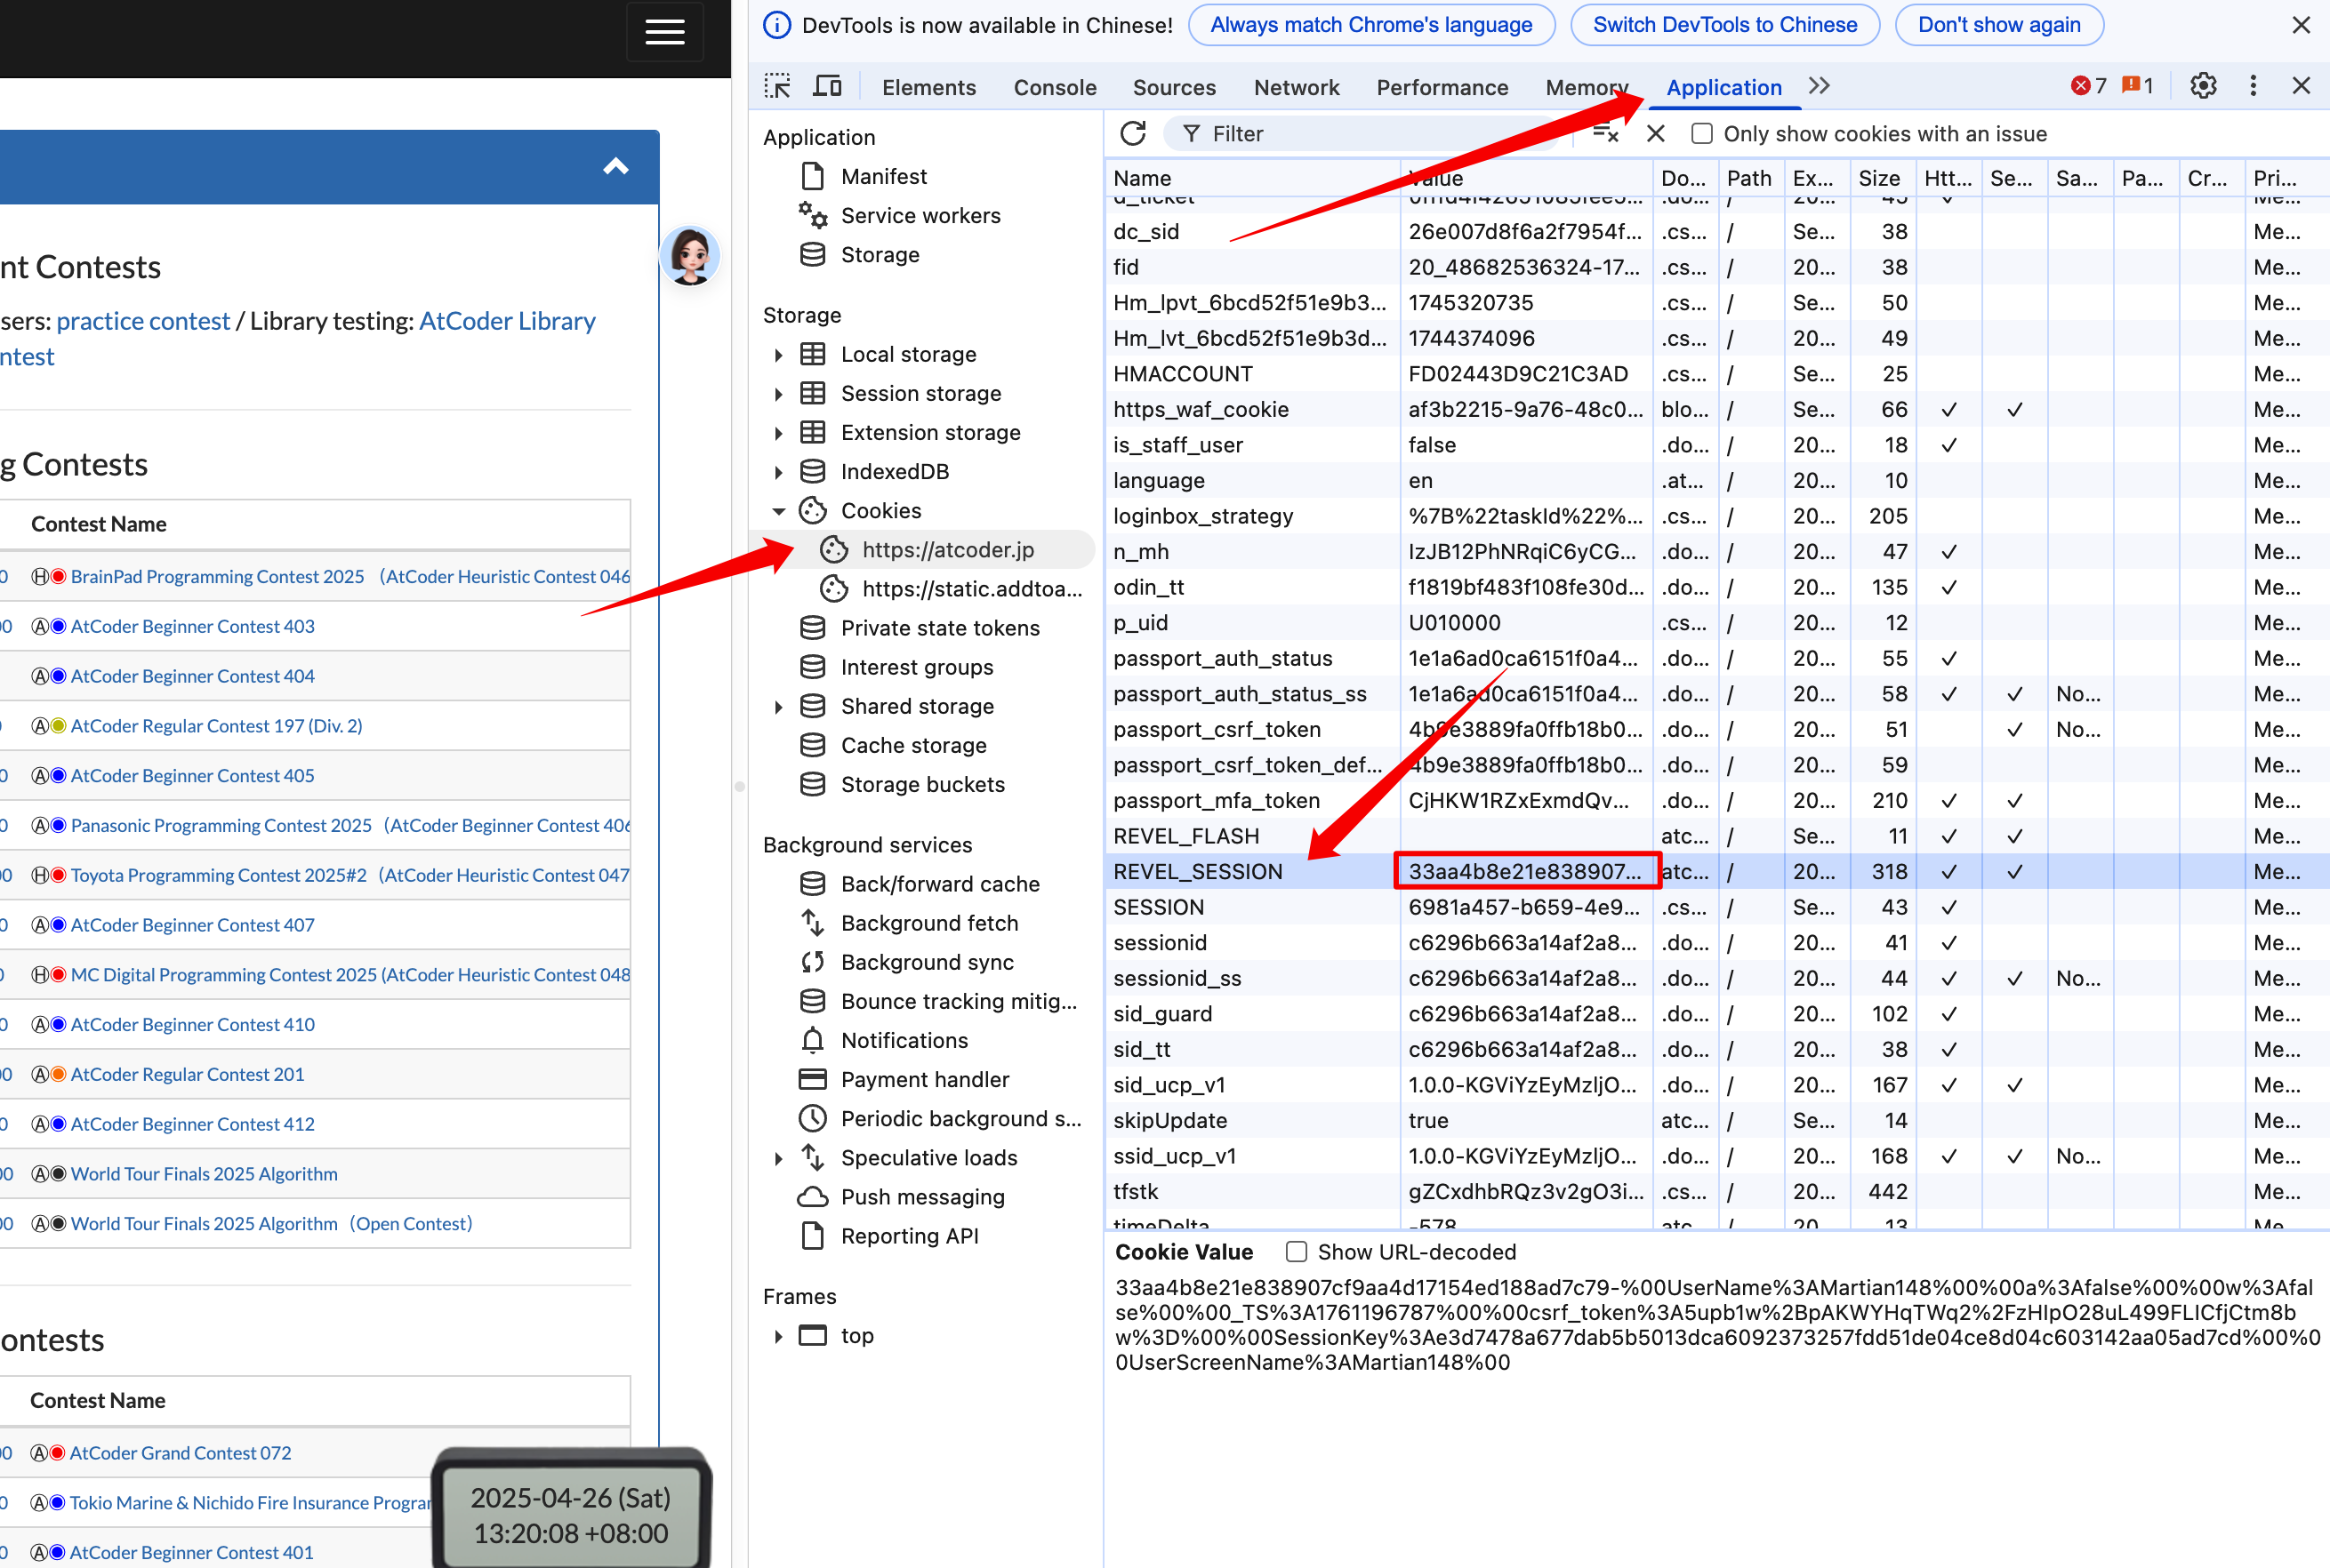Viewport: 2330px width, 1568px height.
Task: Open Storage buckets
Action: pos(922,785)
